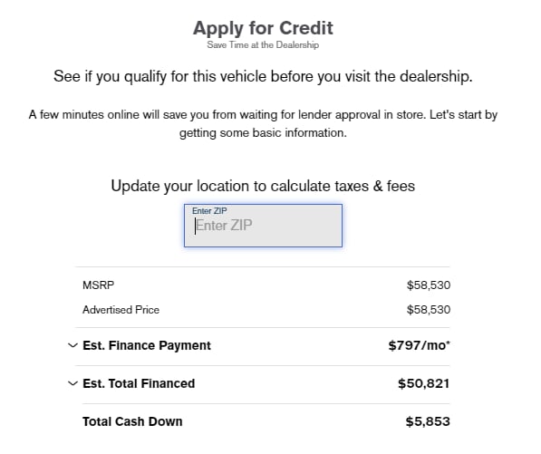Click the MSRP row label

click(99, 285)
